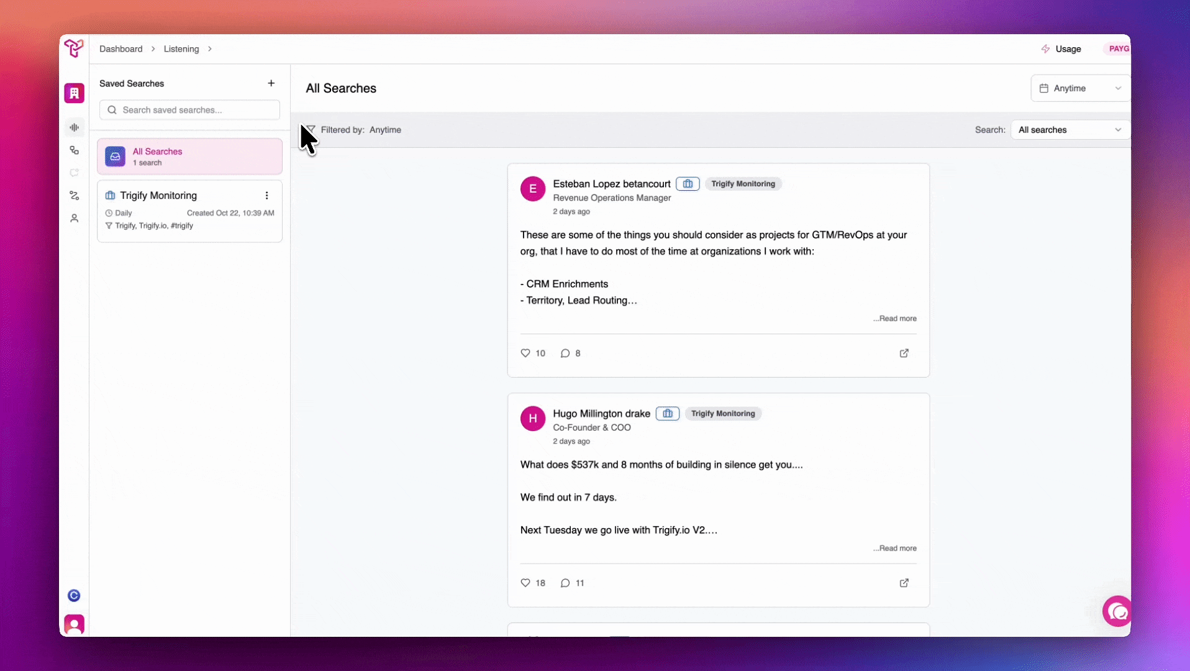Viewport: 1190px width, 671px height.
Task: Read more of Hugo's post
Action: [x=894, y=549]
